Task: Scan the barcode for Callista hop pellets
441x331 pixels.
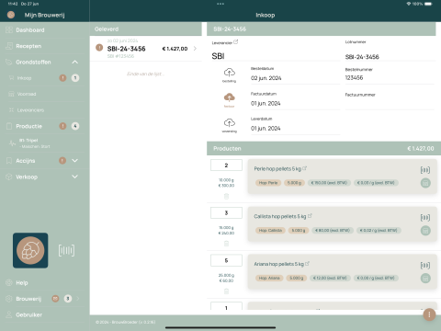Action: pyautogui.click(x=425, y=217)
